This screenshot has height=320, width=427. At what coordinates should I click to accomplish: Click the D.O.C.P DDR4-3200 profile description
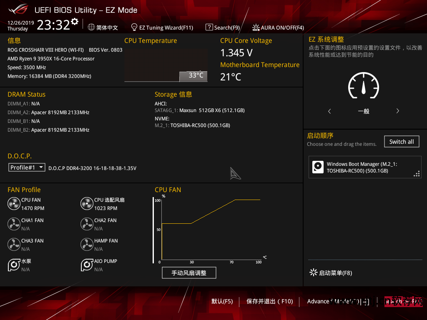click(92, 168)
